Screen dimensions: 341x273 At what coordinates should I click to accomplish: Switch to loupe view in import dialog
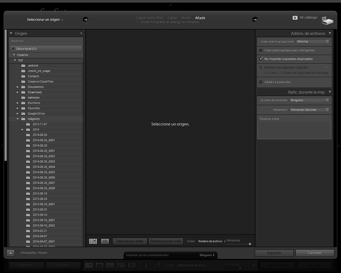105,241
